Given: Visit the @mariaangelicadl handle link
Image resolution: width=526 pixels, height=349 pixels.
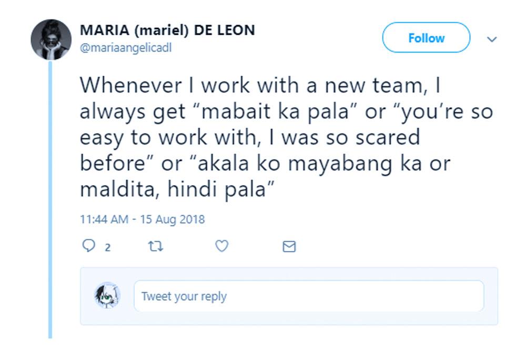Looking at the screenshot, I should click(126, 48).
